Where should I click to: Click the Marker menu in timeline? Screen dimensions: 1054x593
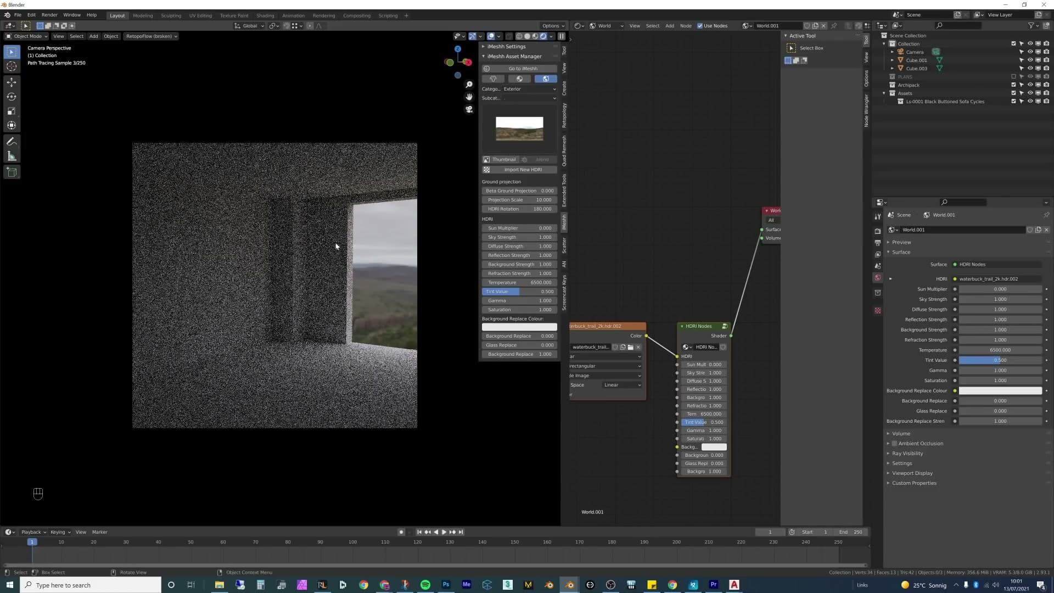[x=100, y=532]
